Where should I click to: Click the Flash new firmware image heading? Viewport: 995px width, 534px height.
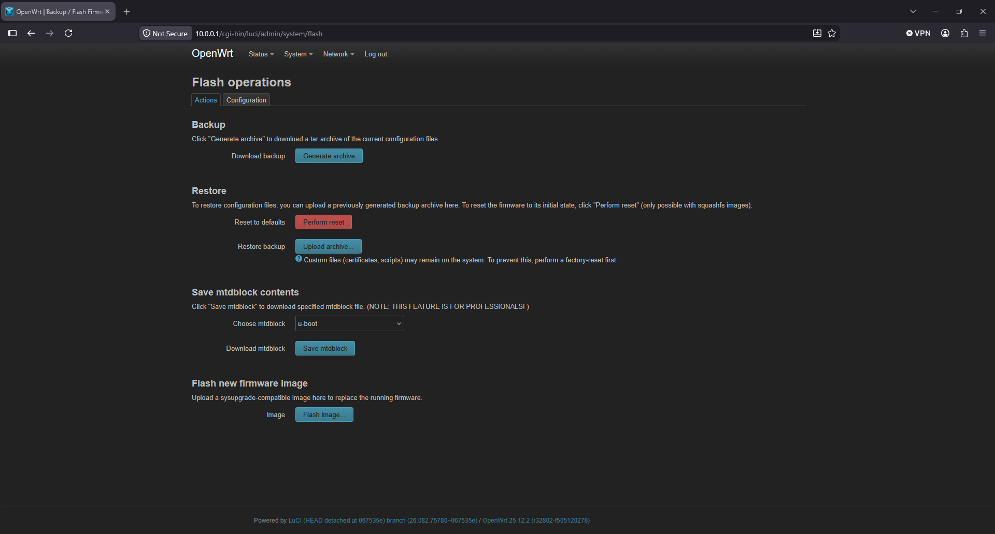click(250, 383)
